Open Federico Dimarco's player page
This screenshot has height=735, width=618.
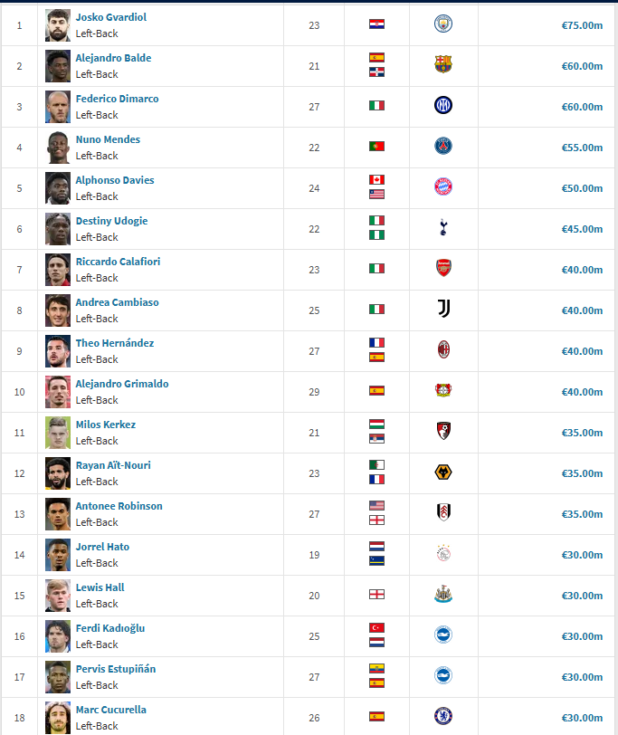pyautogui.click(x=117, y=99)
